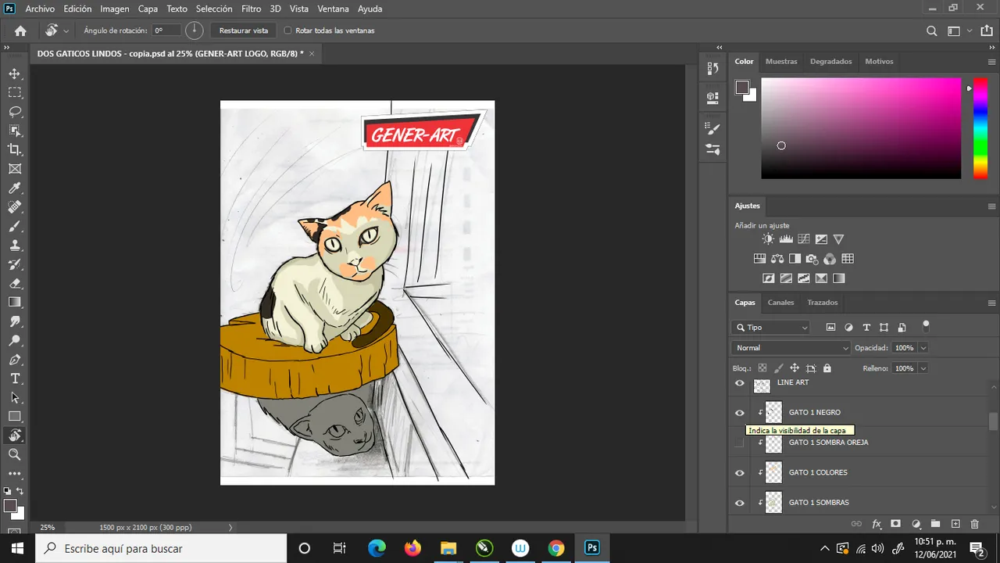Select the Eraser tool
The image size is (1000, 563).
pyautogui.click(x=14, y=283)
